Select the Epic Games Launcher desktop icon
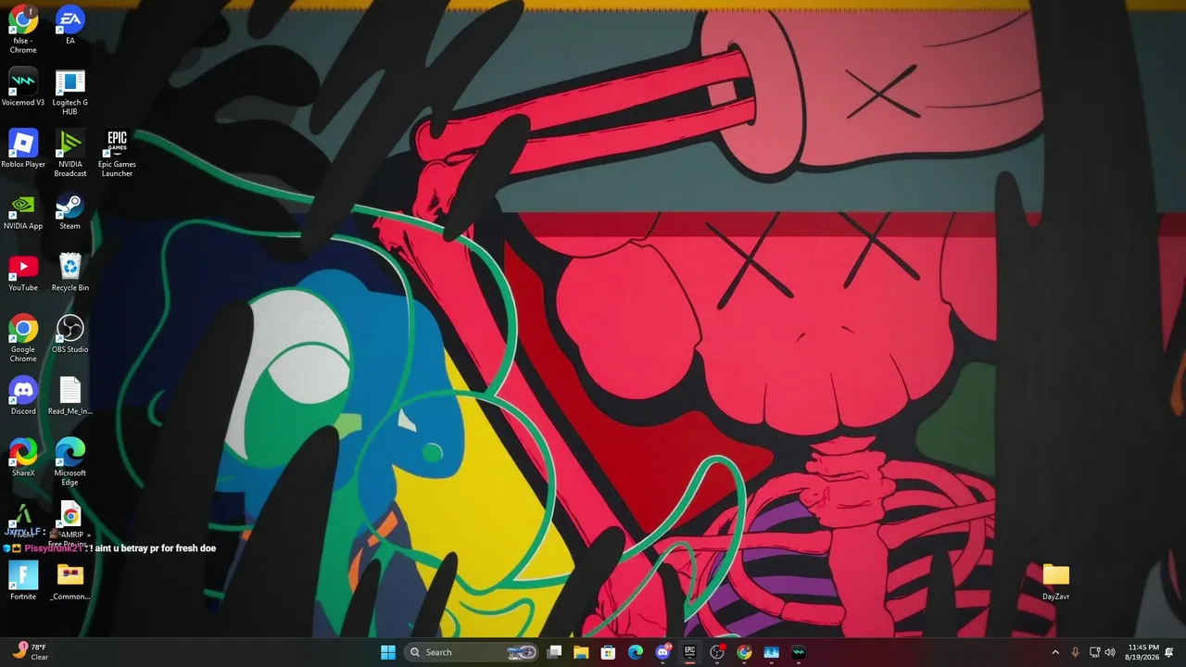This screenshot has height=667, width=1186. [x=117, y=153]
